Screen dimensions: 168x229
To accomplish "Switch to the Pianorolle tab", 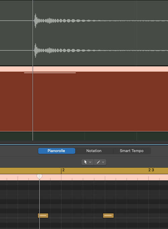I will tap(57, 151).
